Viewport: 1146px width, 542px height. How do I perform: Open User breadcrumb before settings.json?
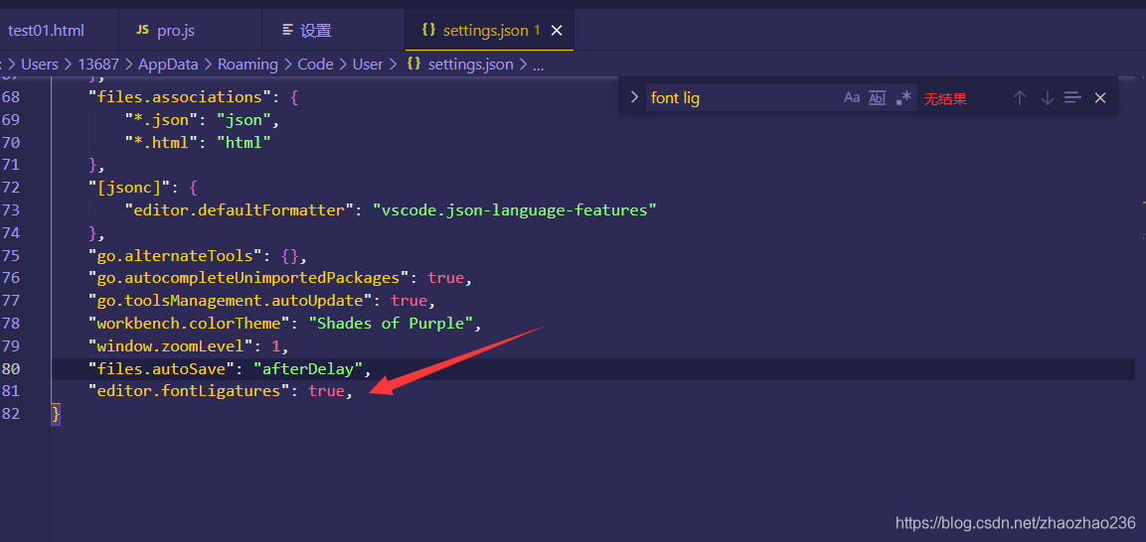click(368, 65)
